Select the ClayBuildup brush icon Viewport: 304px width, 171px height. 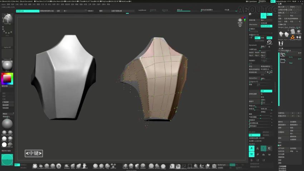pos(95,166)
